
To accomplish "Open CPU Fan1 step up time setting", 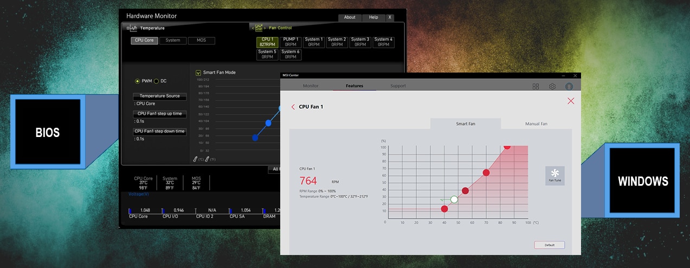I will (x=159, y=114).
